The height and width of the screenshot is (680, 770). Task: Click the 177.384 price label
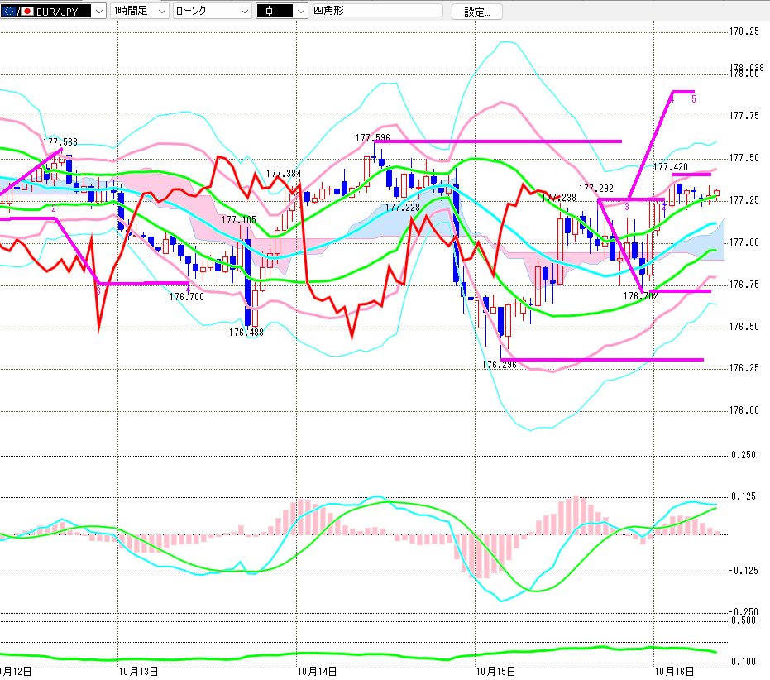(x=284, y=174)
